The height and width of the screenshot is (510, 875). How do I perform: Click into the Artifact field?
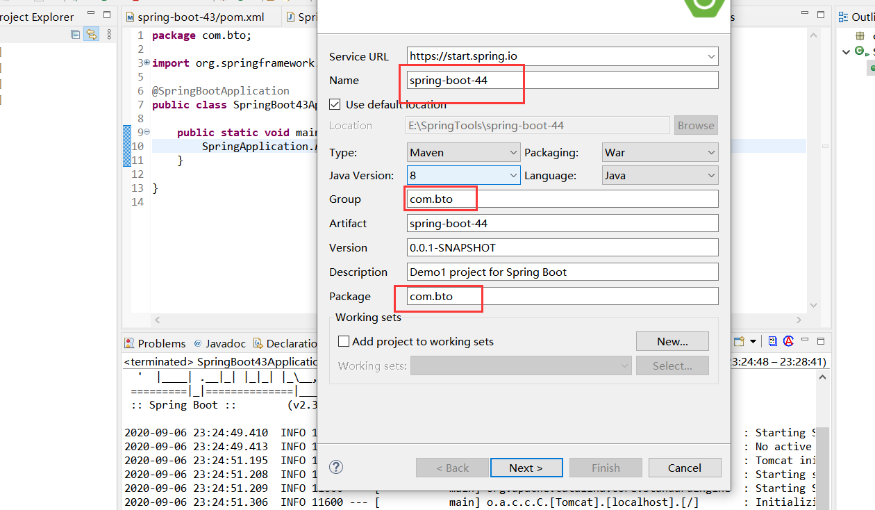click(x=562, y=223)
